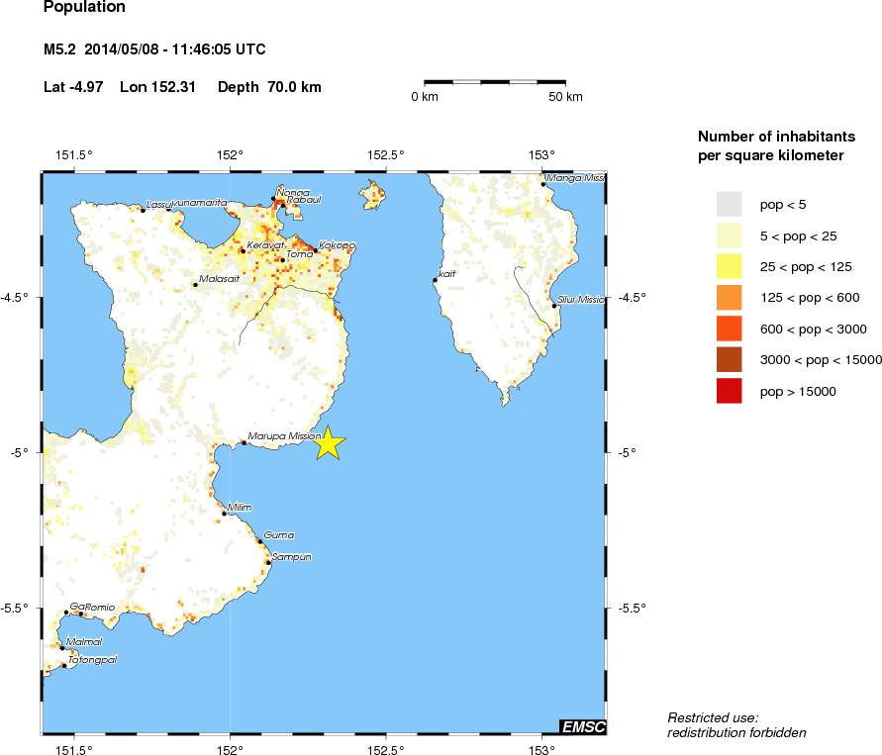Select the Marupa Mission location dot
This screenshot has height=755, width=882.
245,442
